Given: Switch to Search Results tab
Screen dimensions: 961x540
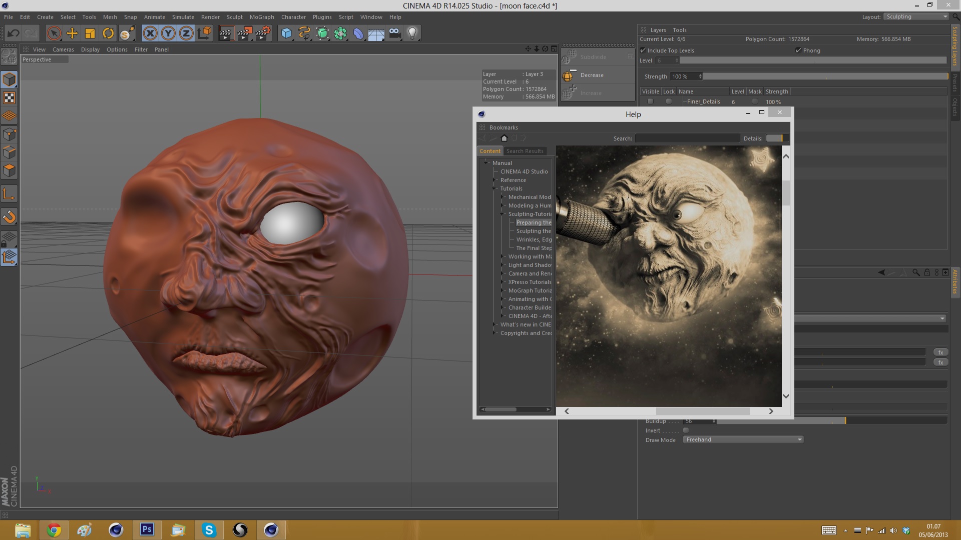Looking at the screenshot, I should point(525,151).
